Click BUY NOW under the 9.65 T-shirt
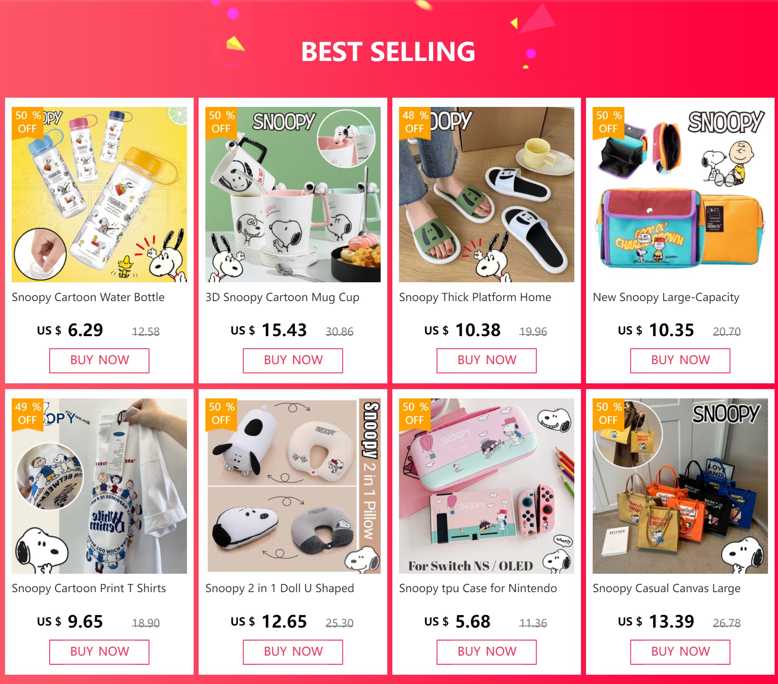Image resolution: width=778 pixels, height=684 pixels. 99,652
